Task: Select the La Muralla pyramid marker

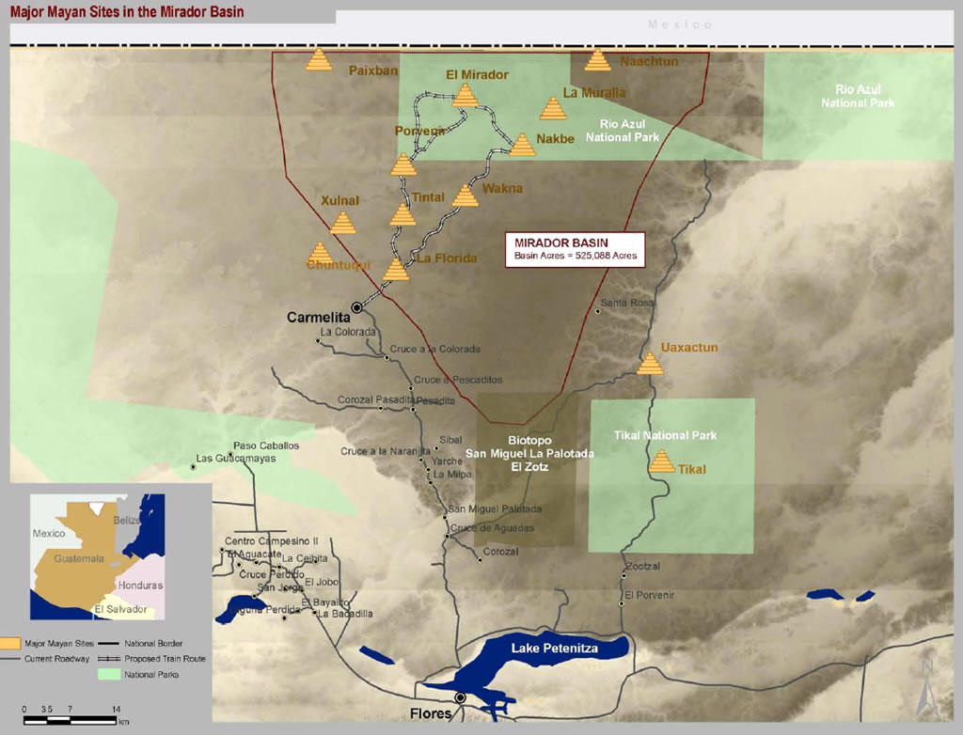Action: coord(553,109)
